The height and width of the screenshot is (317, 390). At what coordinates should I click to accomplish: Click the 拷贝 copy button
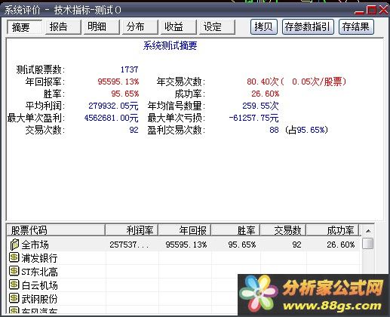tap(264, 26)
